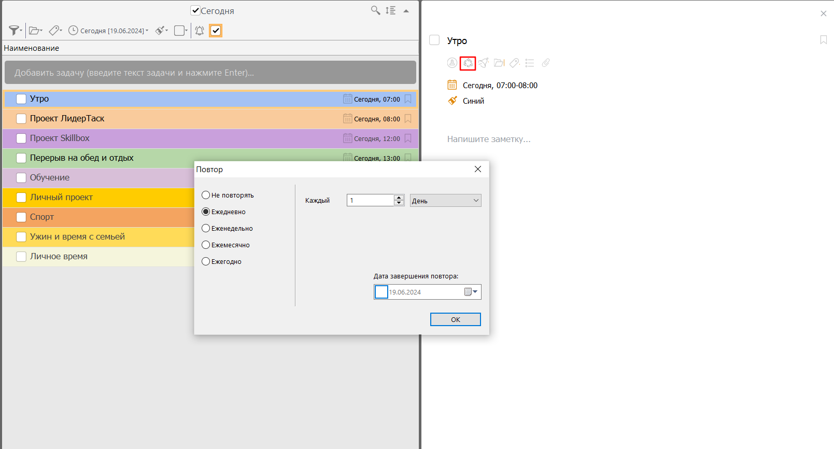Click the bookmark icon in Проект Skillbox row

pos(408,138)
